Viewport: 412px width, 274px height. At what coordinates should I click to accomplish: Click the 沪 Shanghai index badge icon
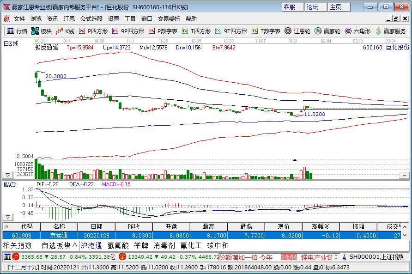click(x=16, y=256)
